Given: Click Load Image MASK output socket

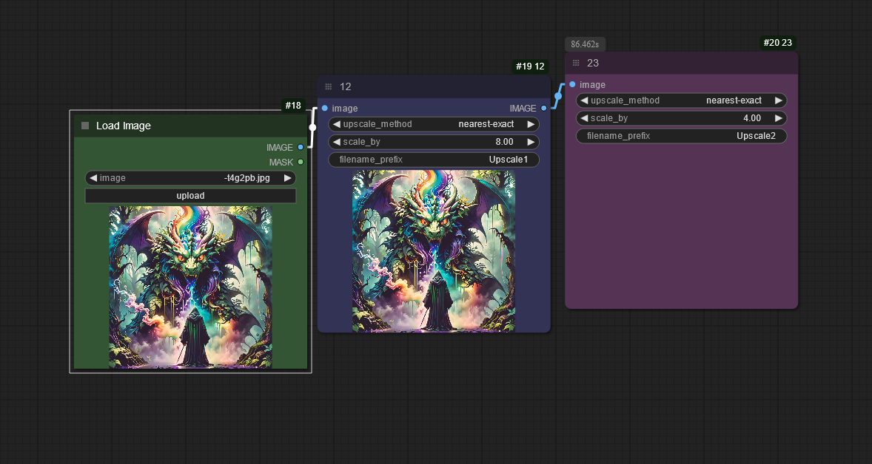Looking at the screenshot, I should point(300,162).
